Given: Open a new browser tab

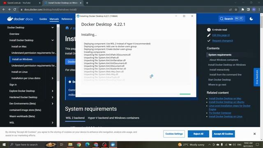Looking at the screenshot, I should coord(87,3).
